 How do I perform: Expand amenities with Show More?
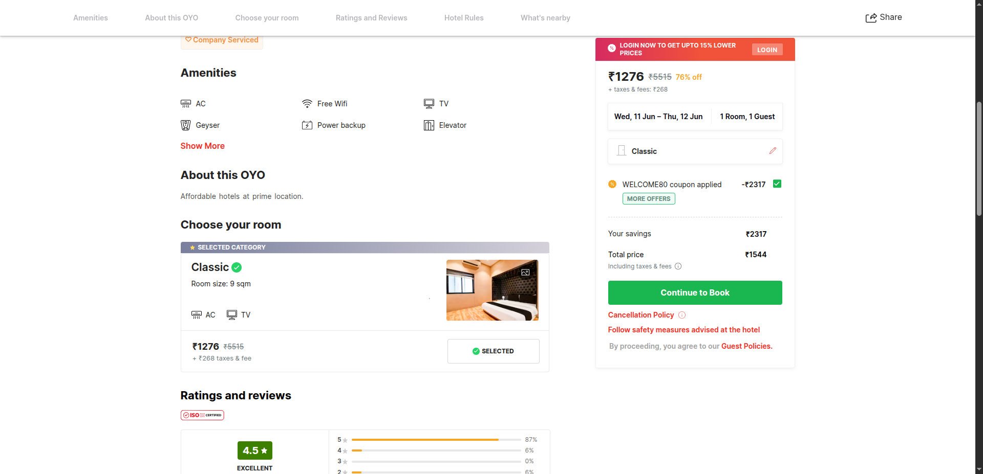(202, 146)
